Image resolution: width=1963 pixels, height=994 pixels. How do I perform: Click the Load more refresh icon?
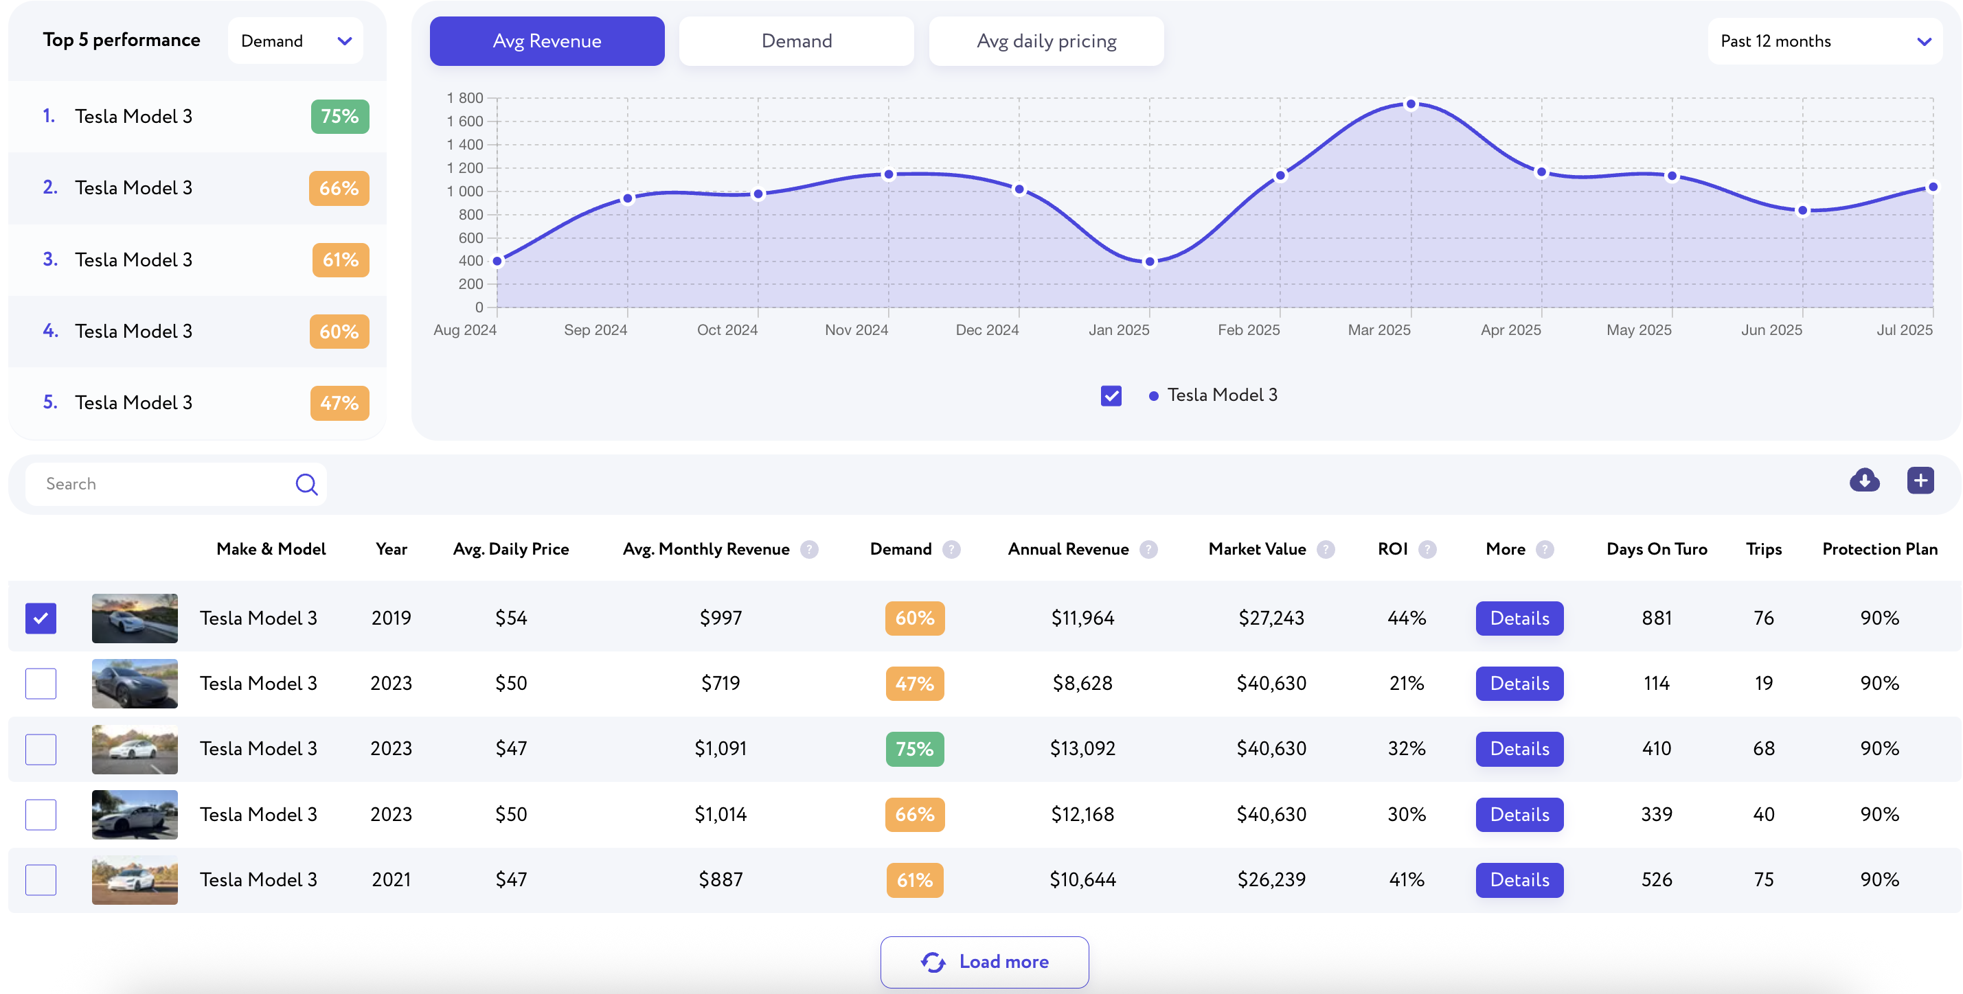(x=933, y=962)
